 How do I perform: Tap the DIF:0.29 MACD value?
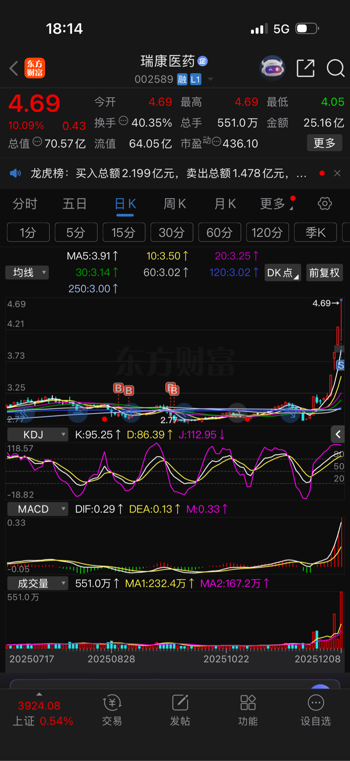[x=99, y=509]
